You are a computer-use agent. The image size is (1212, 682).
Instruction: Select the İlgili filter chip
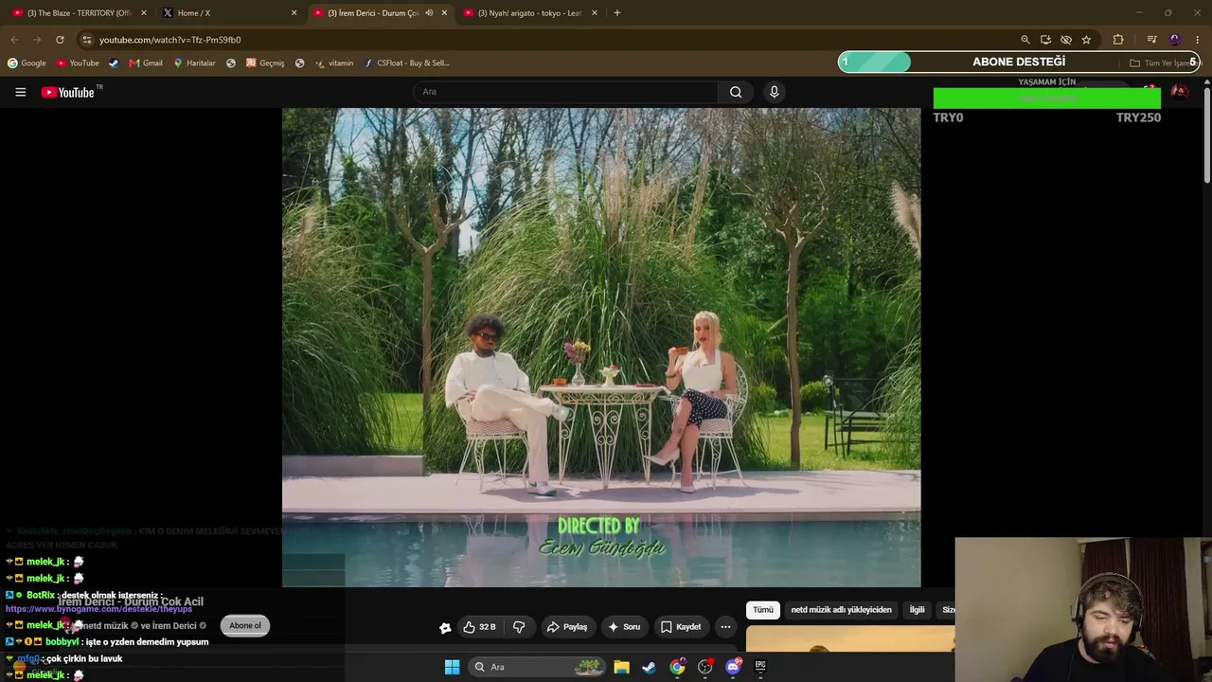tap(917, 610)
